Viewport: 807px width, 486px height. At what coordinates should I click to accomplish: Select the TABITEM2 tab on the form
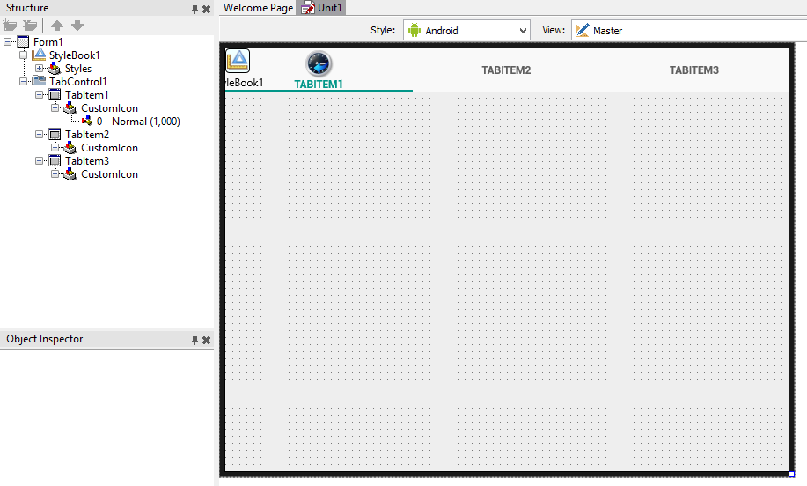pos(506,70)
